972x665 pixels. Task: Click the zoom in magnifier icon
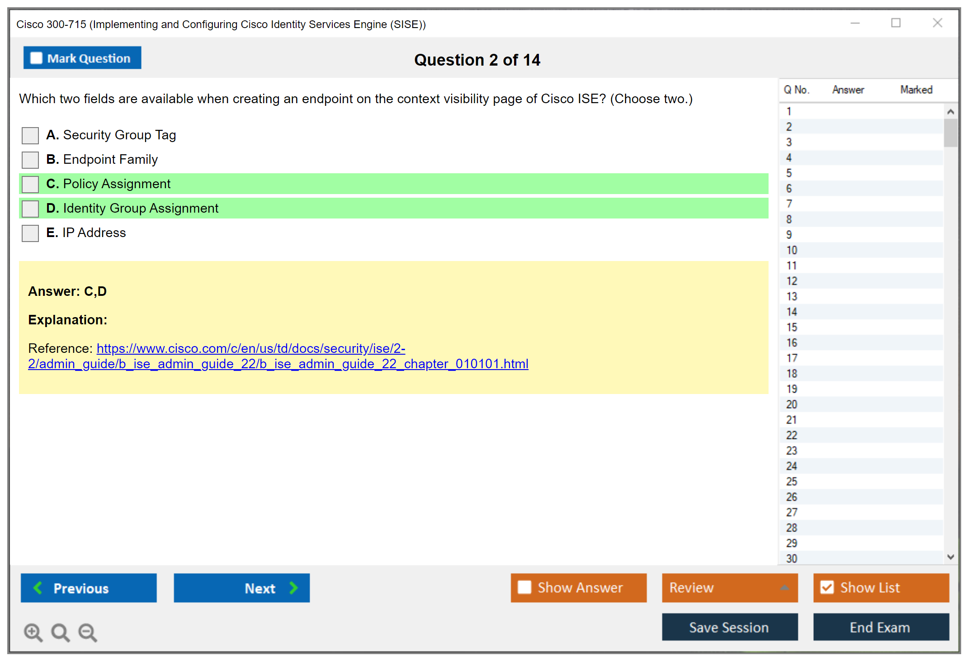[x=33, y=632]
